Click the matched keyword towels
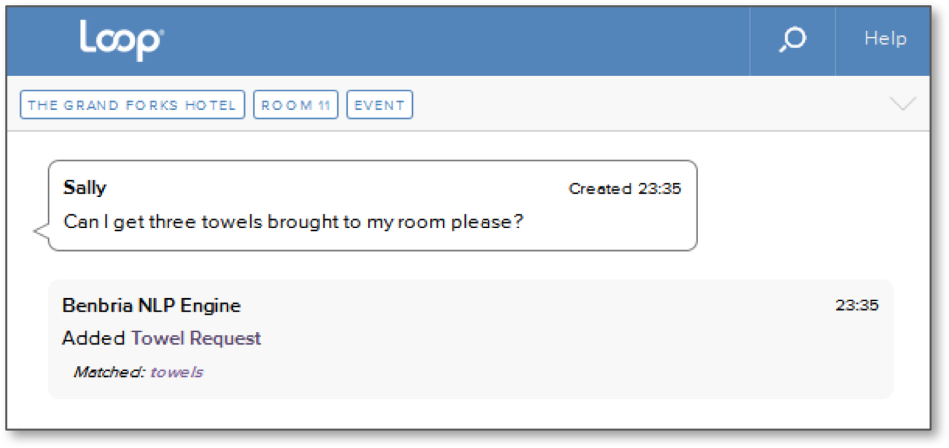 pyautogui.click(x=177, y=372)
